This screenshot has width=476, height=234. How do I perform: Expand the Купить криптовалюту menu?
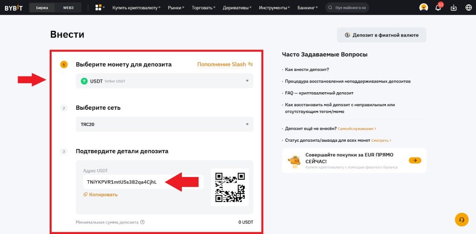(x=136, y=8)
